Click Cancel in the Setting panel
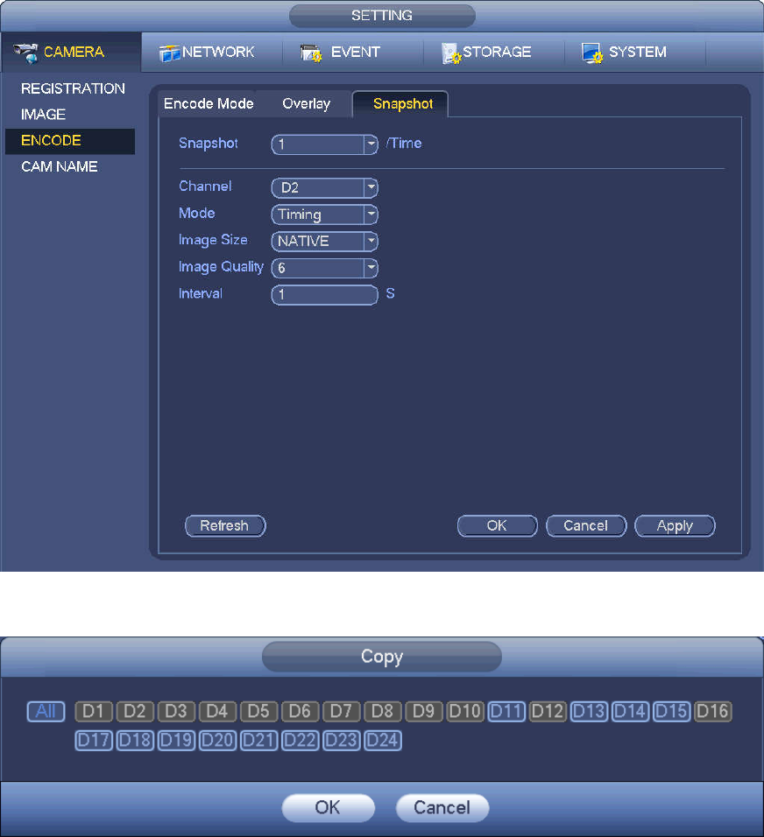This screenshot has width=764, height=837. coord(586,526)
